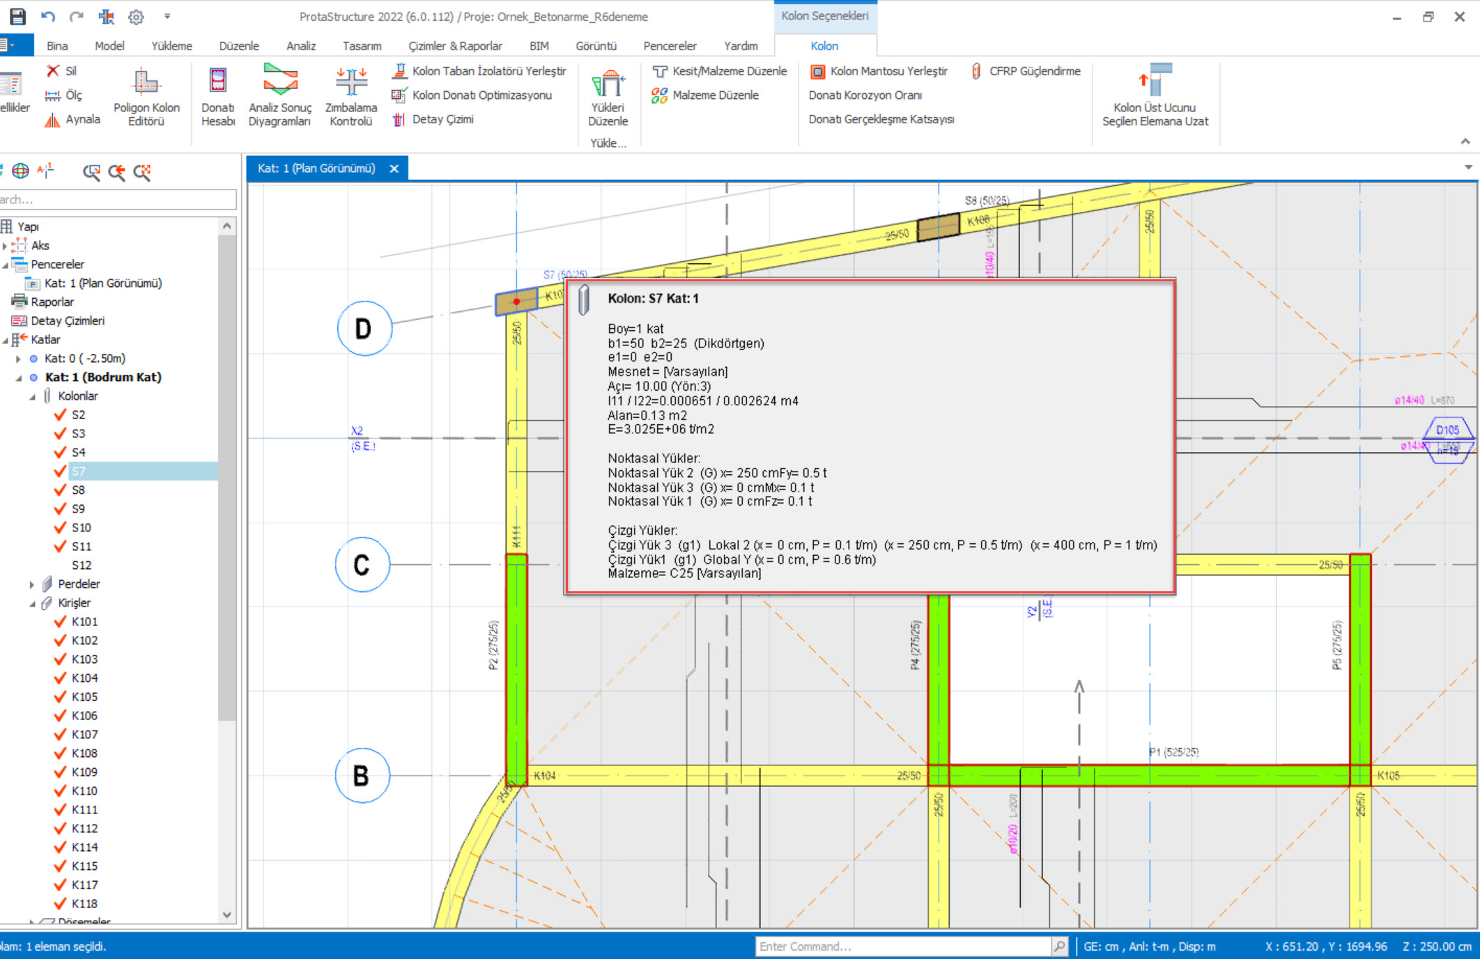Screen dimensions: 1480x959
Task: Collapse the ribbon with the chevron
Action: pyautogui.click(x=1465, y=141)
